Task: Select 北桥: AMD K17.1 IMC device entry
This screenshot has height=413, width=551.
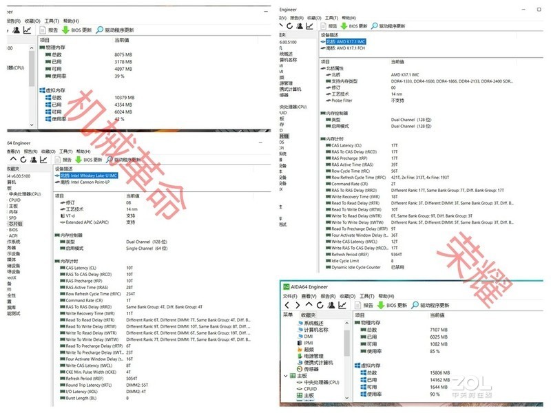Action: (x=347, y=42)
